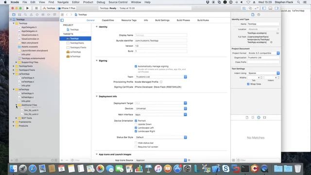This screenshot has height=175, width=311.
Task: Click the Bundle Identifier field
Action: 161,40
